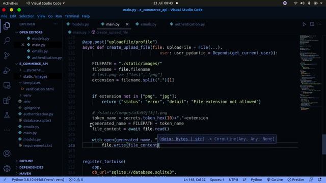Open the Selection menu
This screenshot has height=183, width=326.
coord(26,16)
